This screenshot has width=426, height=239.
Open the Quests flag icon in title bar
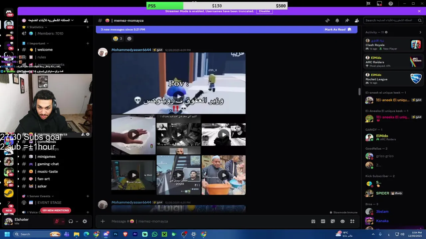pos(368,4)
